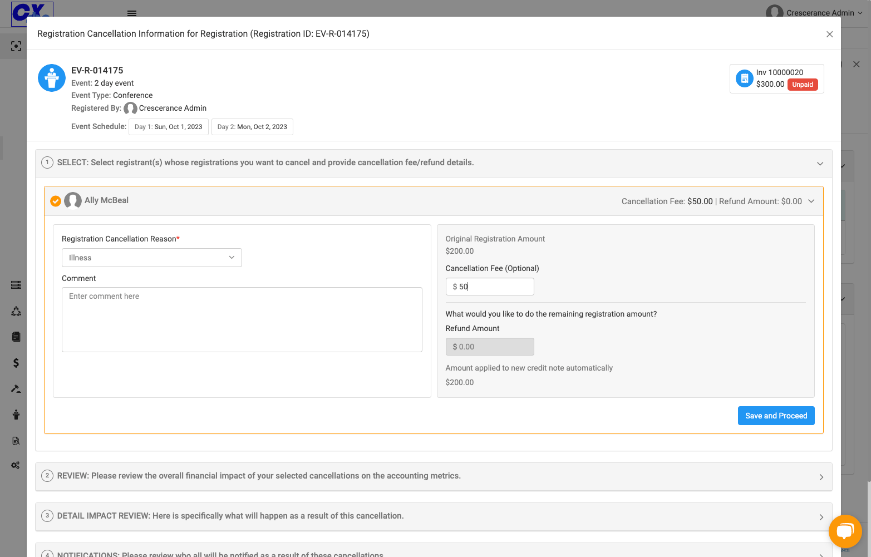Focus the Cancellation Fee input field
The height and width of the screenshot is (557, 871).
[x=490, y=287]
